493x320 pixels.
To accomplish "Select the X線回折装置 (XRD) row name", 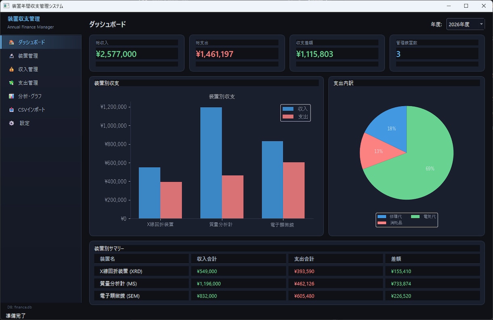I will point(121,271).
